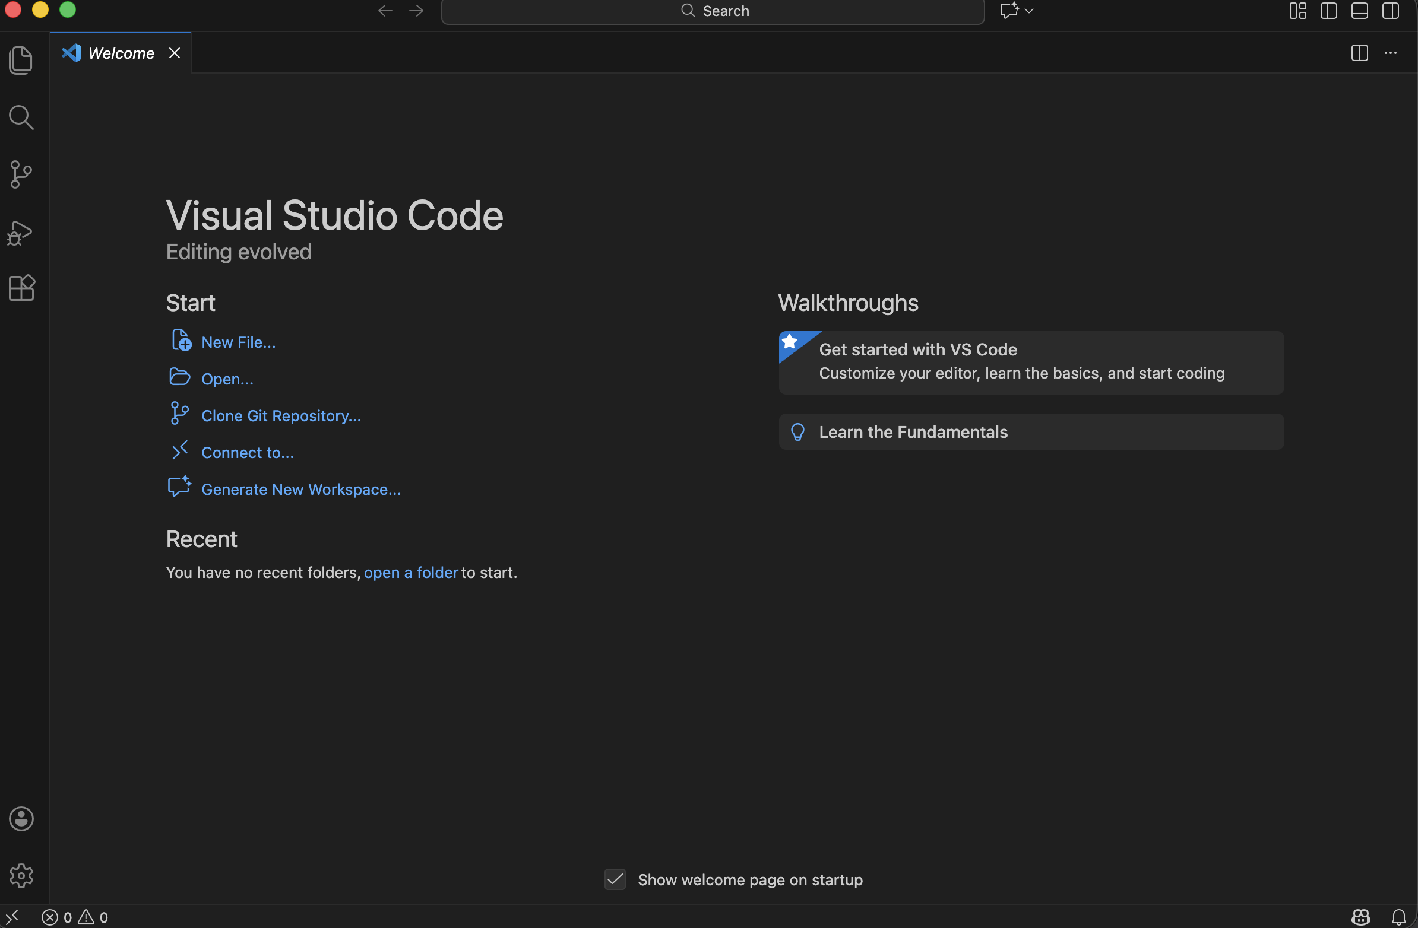The width and height of the screenshot is (1418, 928).
Task: Select the Welcome tab
Action: [121, 53]
